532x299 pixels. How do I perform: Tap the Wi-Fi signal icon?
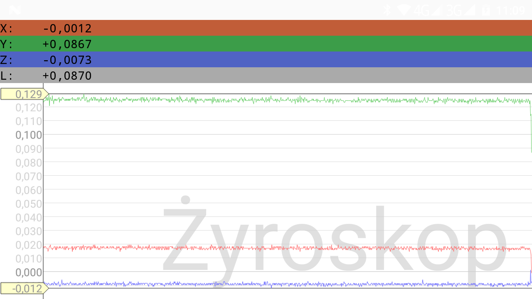(404, 10)
